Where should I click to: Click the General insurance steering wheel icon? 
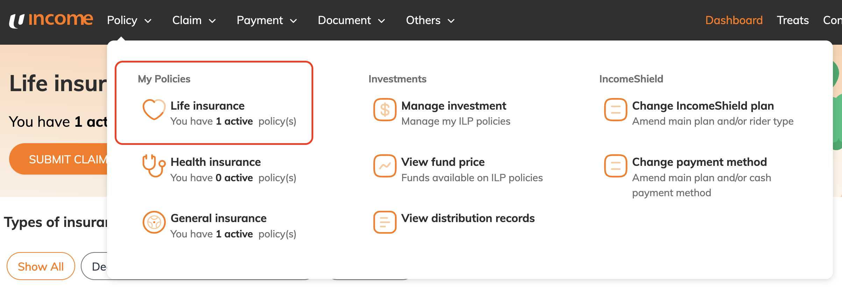[154, 222]
